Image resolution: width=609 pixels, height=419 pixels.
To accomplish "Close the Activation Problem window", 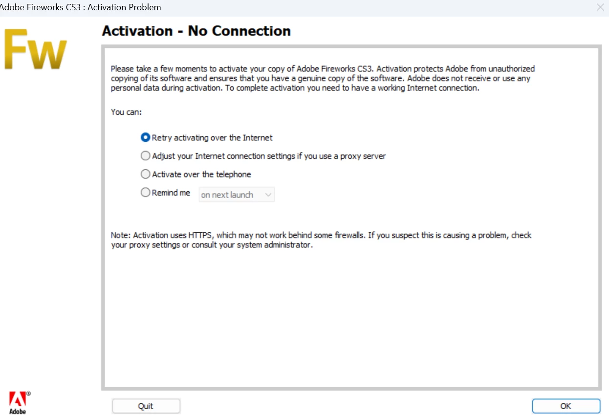I will coord(600,7).
